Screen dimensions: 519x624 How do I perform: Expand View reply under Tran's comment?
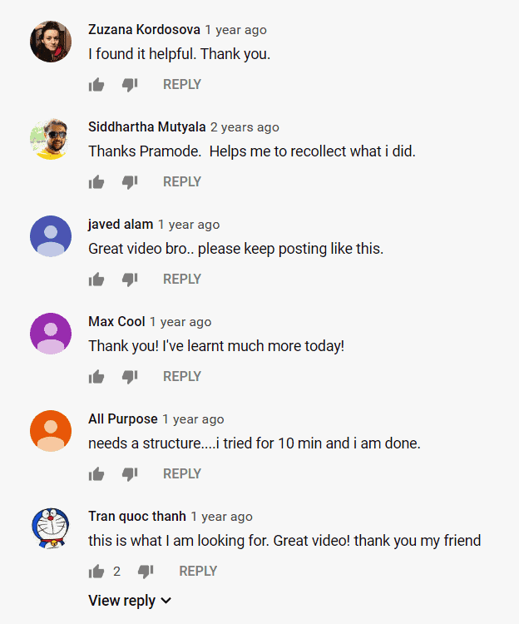130,601
